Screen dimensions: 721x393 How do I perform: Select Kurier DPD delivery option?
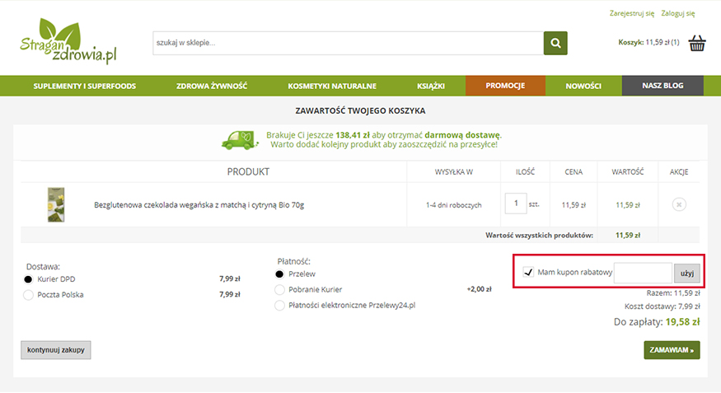29,279
